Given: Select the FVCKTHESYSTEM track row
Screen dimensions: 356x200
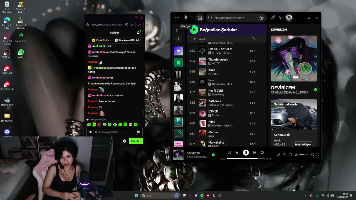Looking at the screenshot, I should point(226,51).
